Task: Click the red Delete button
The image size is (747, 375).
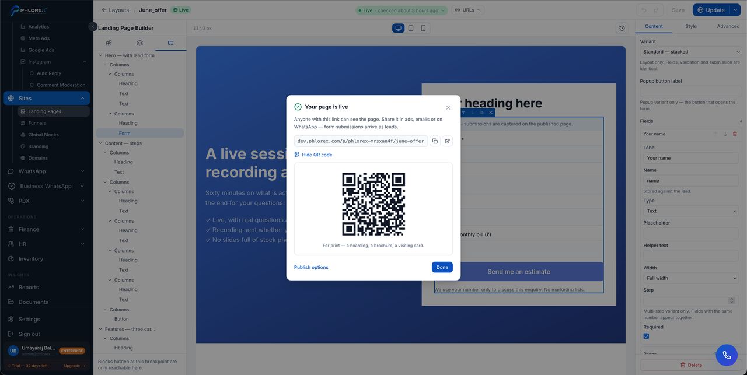Action: 691,365
